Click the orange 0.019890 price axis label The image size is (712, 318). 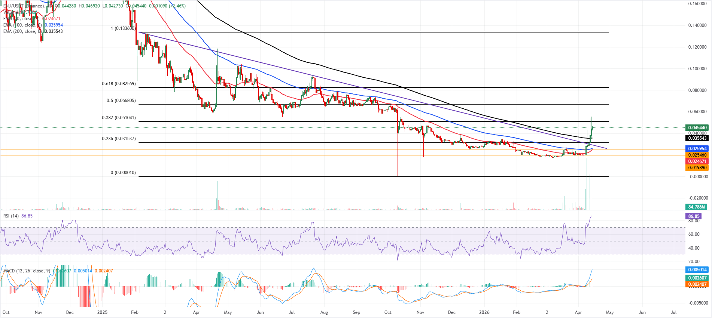coord(697,168)
